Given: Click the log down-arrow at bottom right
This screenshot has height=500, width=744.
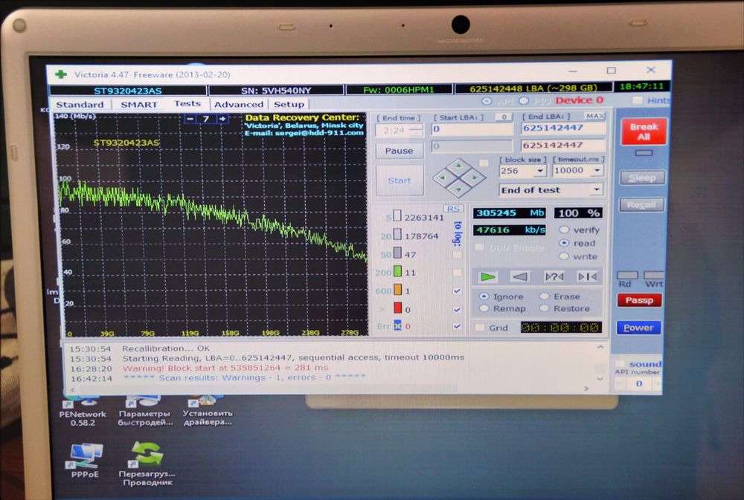Looking at the screenshot, I should 600,378.
